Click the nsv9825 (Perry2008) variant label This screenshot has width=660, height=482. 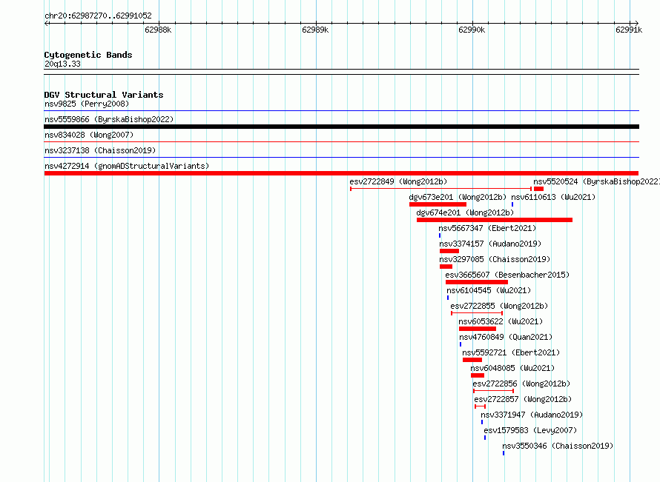coord(87,104)
